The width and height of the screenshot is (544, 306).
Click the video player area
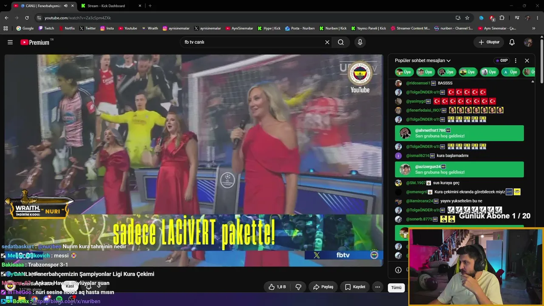click(193, 160)
